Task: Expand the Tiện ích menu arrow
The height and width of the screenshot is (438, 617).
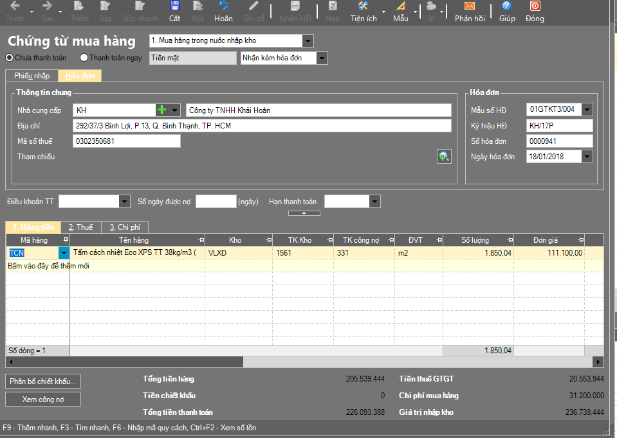Action: pos(383,12)
